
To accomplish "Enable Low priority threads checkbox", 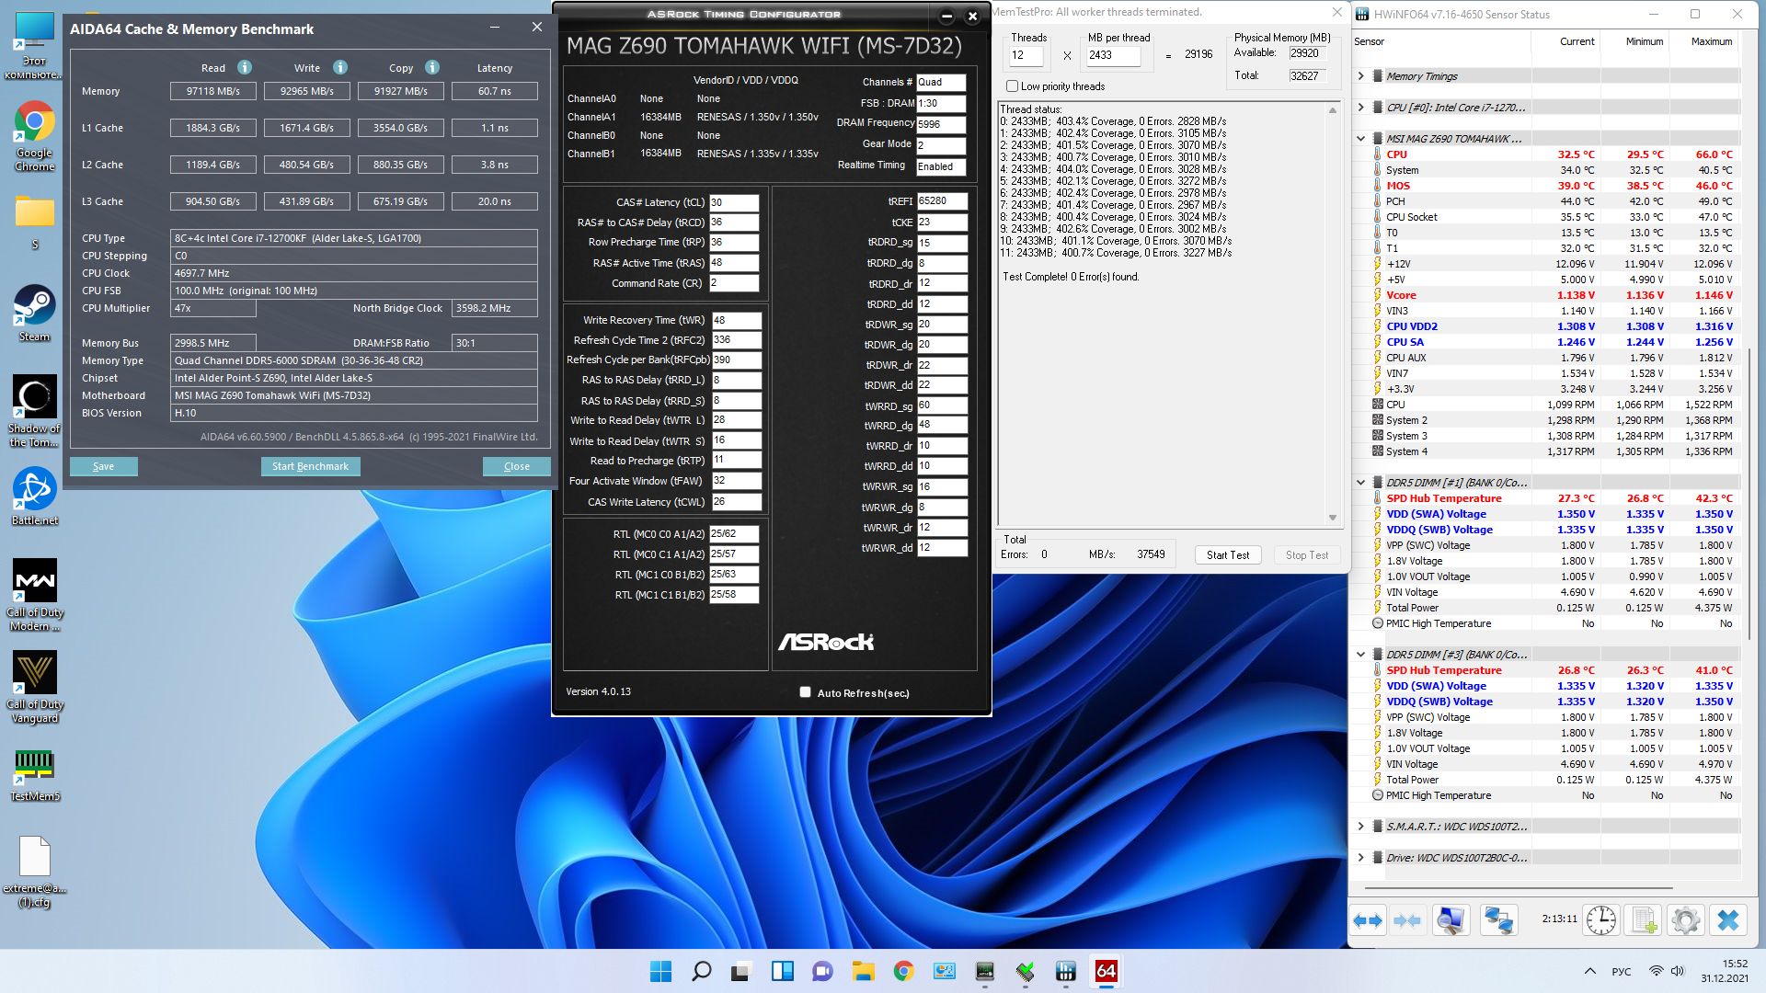I will point(1013,86).
